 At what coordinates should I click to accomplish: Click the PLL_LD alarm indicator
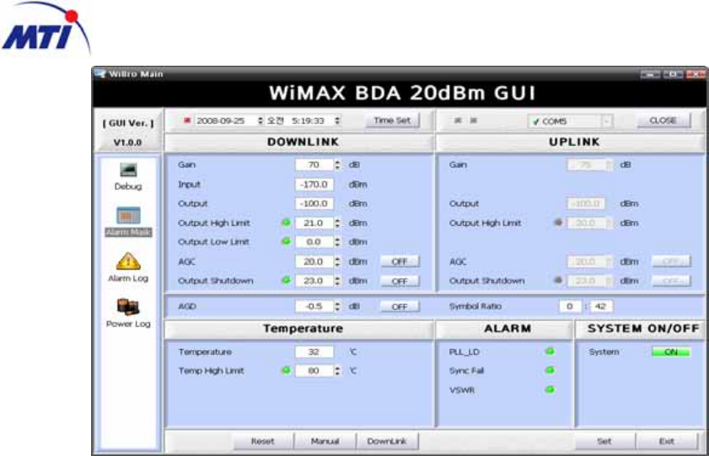tap(550, 351)
